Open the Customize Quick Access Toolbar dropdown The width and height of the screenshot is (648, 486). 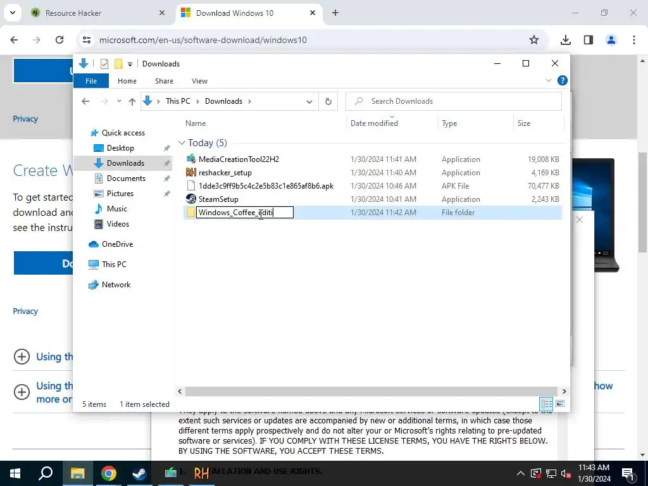130,64
